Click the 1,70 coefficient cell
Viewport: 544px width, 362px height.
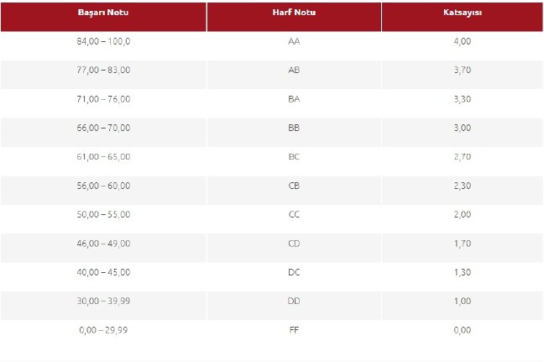[463, 244]
